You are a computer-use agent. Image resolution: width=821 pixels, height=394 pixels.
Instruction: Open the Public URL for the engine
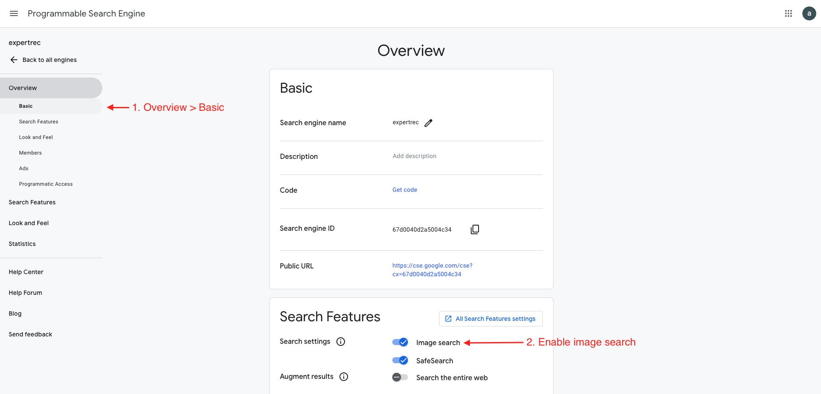coord(432,269)
